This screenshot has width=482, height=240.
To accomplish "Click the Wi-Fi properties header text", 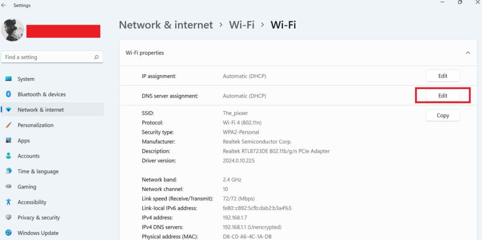I will click(x=145, y=53).
